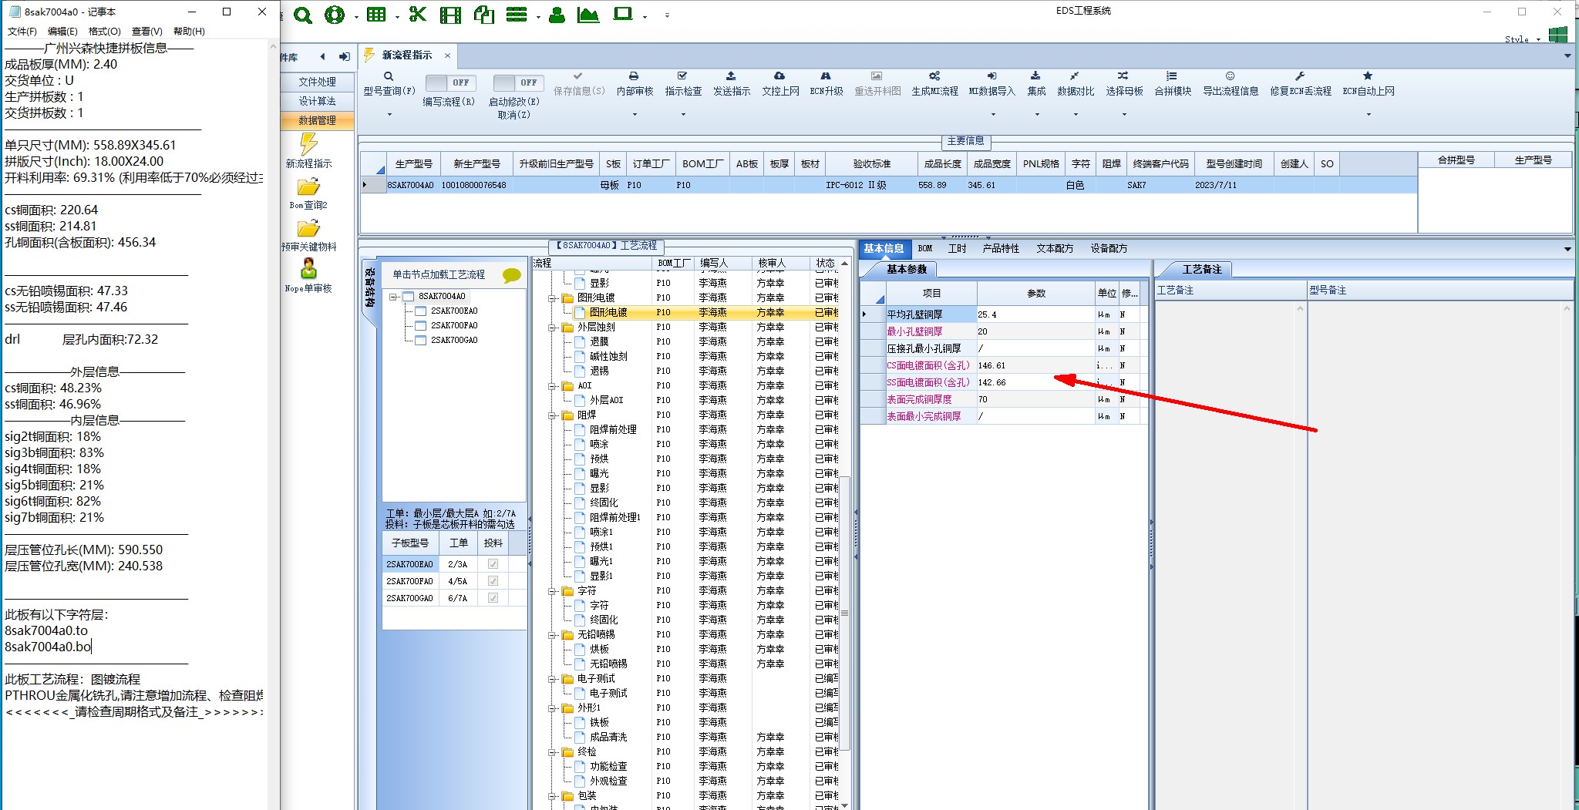Click the green scissors icon

pyautogui.click(x=417, y=15)
